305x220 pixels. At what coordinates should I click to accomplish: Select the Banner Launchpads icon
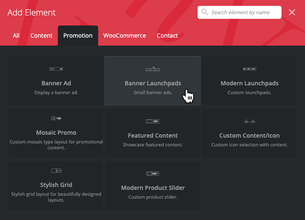point(153,69)
